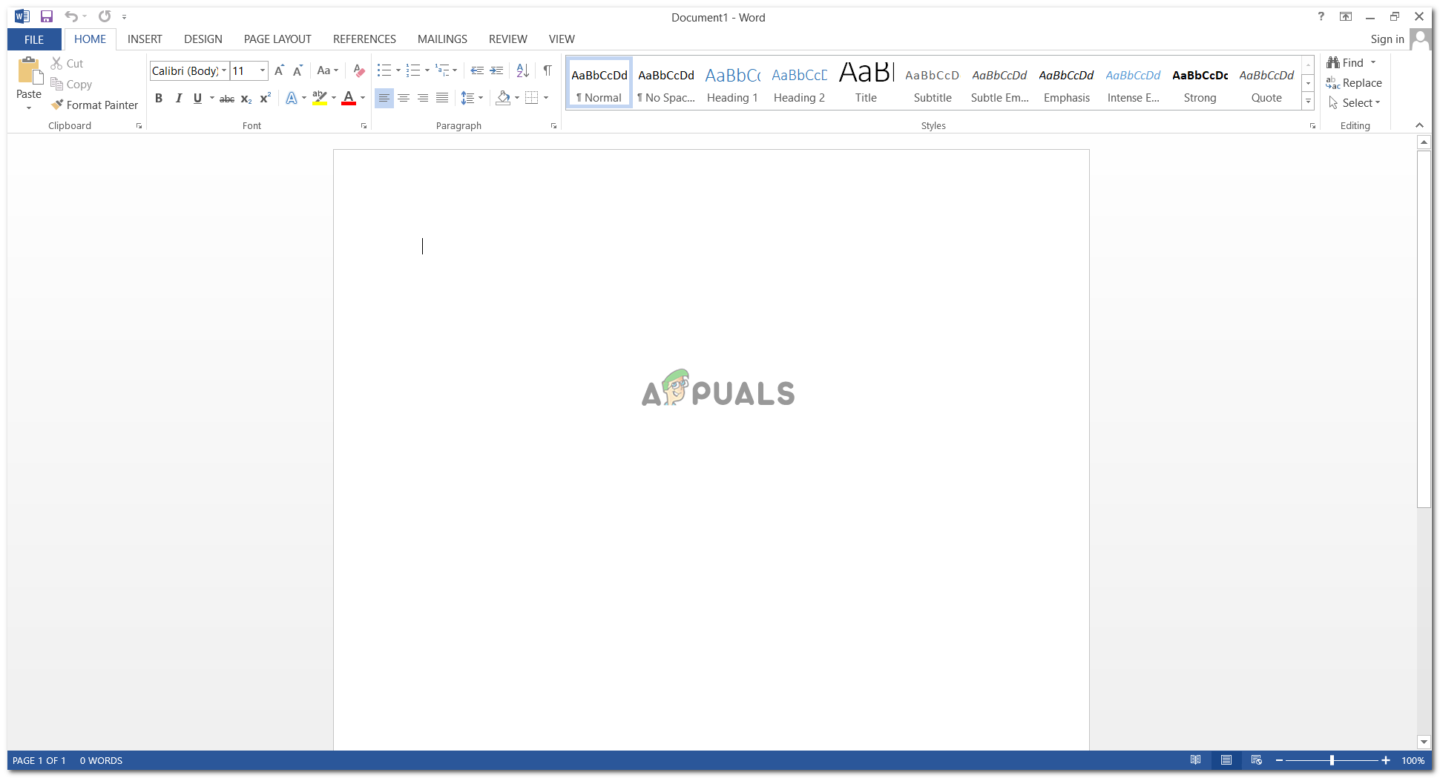
Task: Open Word Help question mark
Action: tap(1321, 16)
